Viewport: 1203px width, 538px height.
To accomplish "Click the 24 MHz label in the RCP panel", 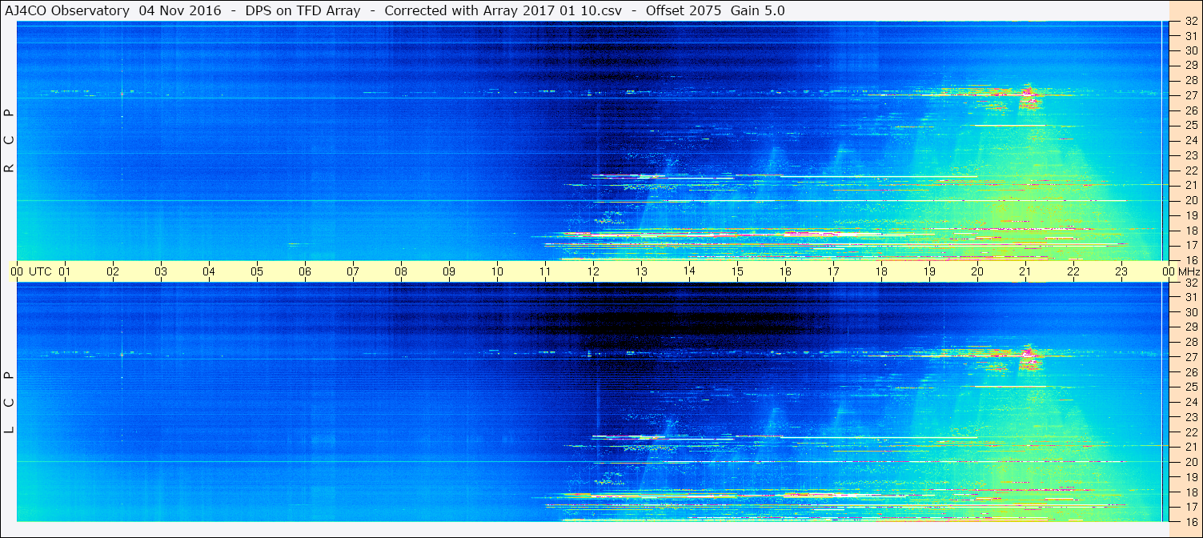I will tap(1191, 140).
